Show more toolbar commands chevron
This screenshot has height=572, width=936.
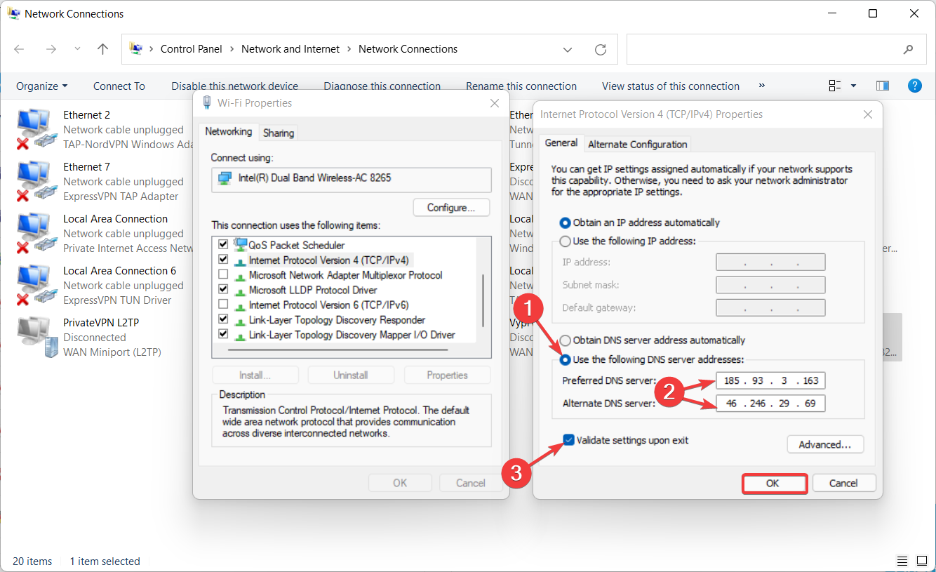[x=762, y=86]
